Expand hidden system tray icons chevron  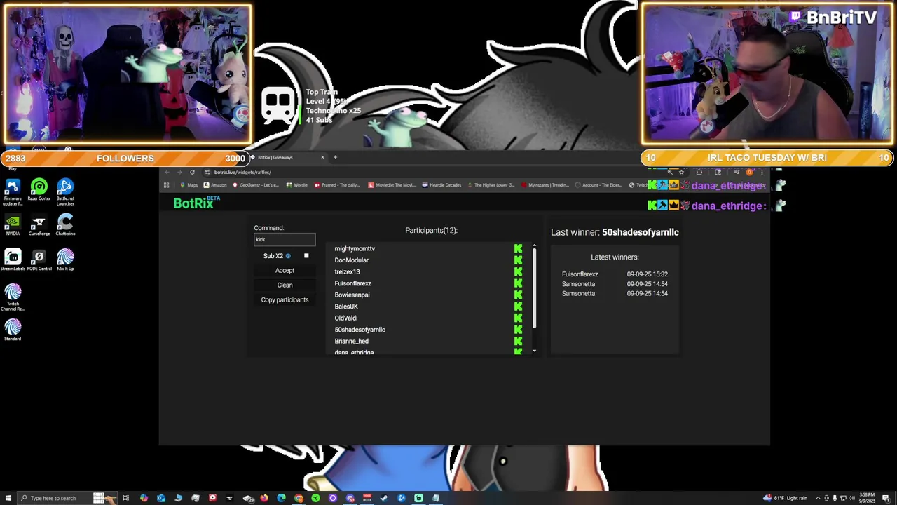818,498
